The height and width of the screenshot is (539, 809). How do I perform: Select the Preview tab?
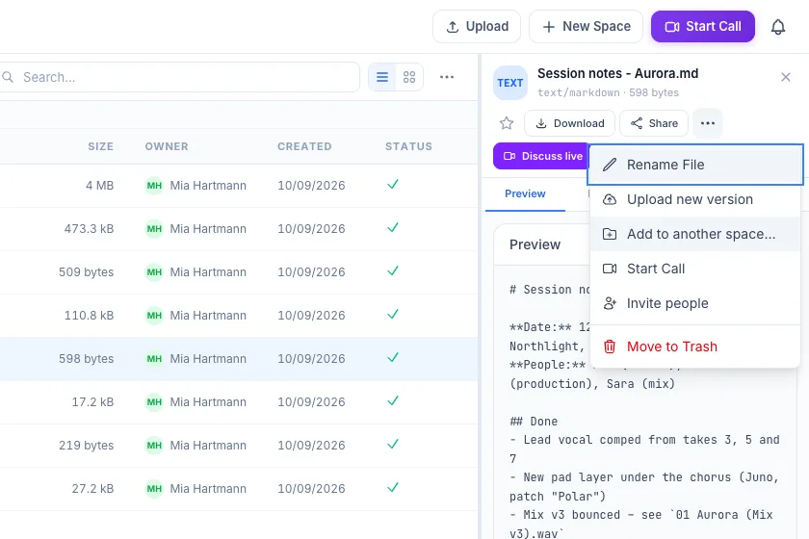(x=525, y=193)
